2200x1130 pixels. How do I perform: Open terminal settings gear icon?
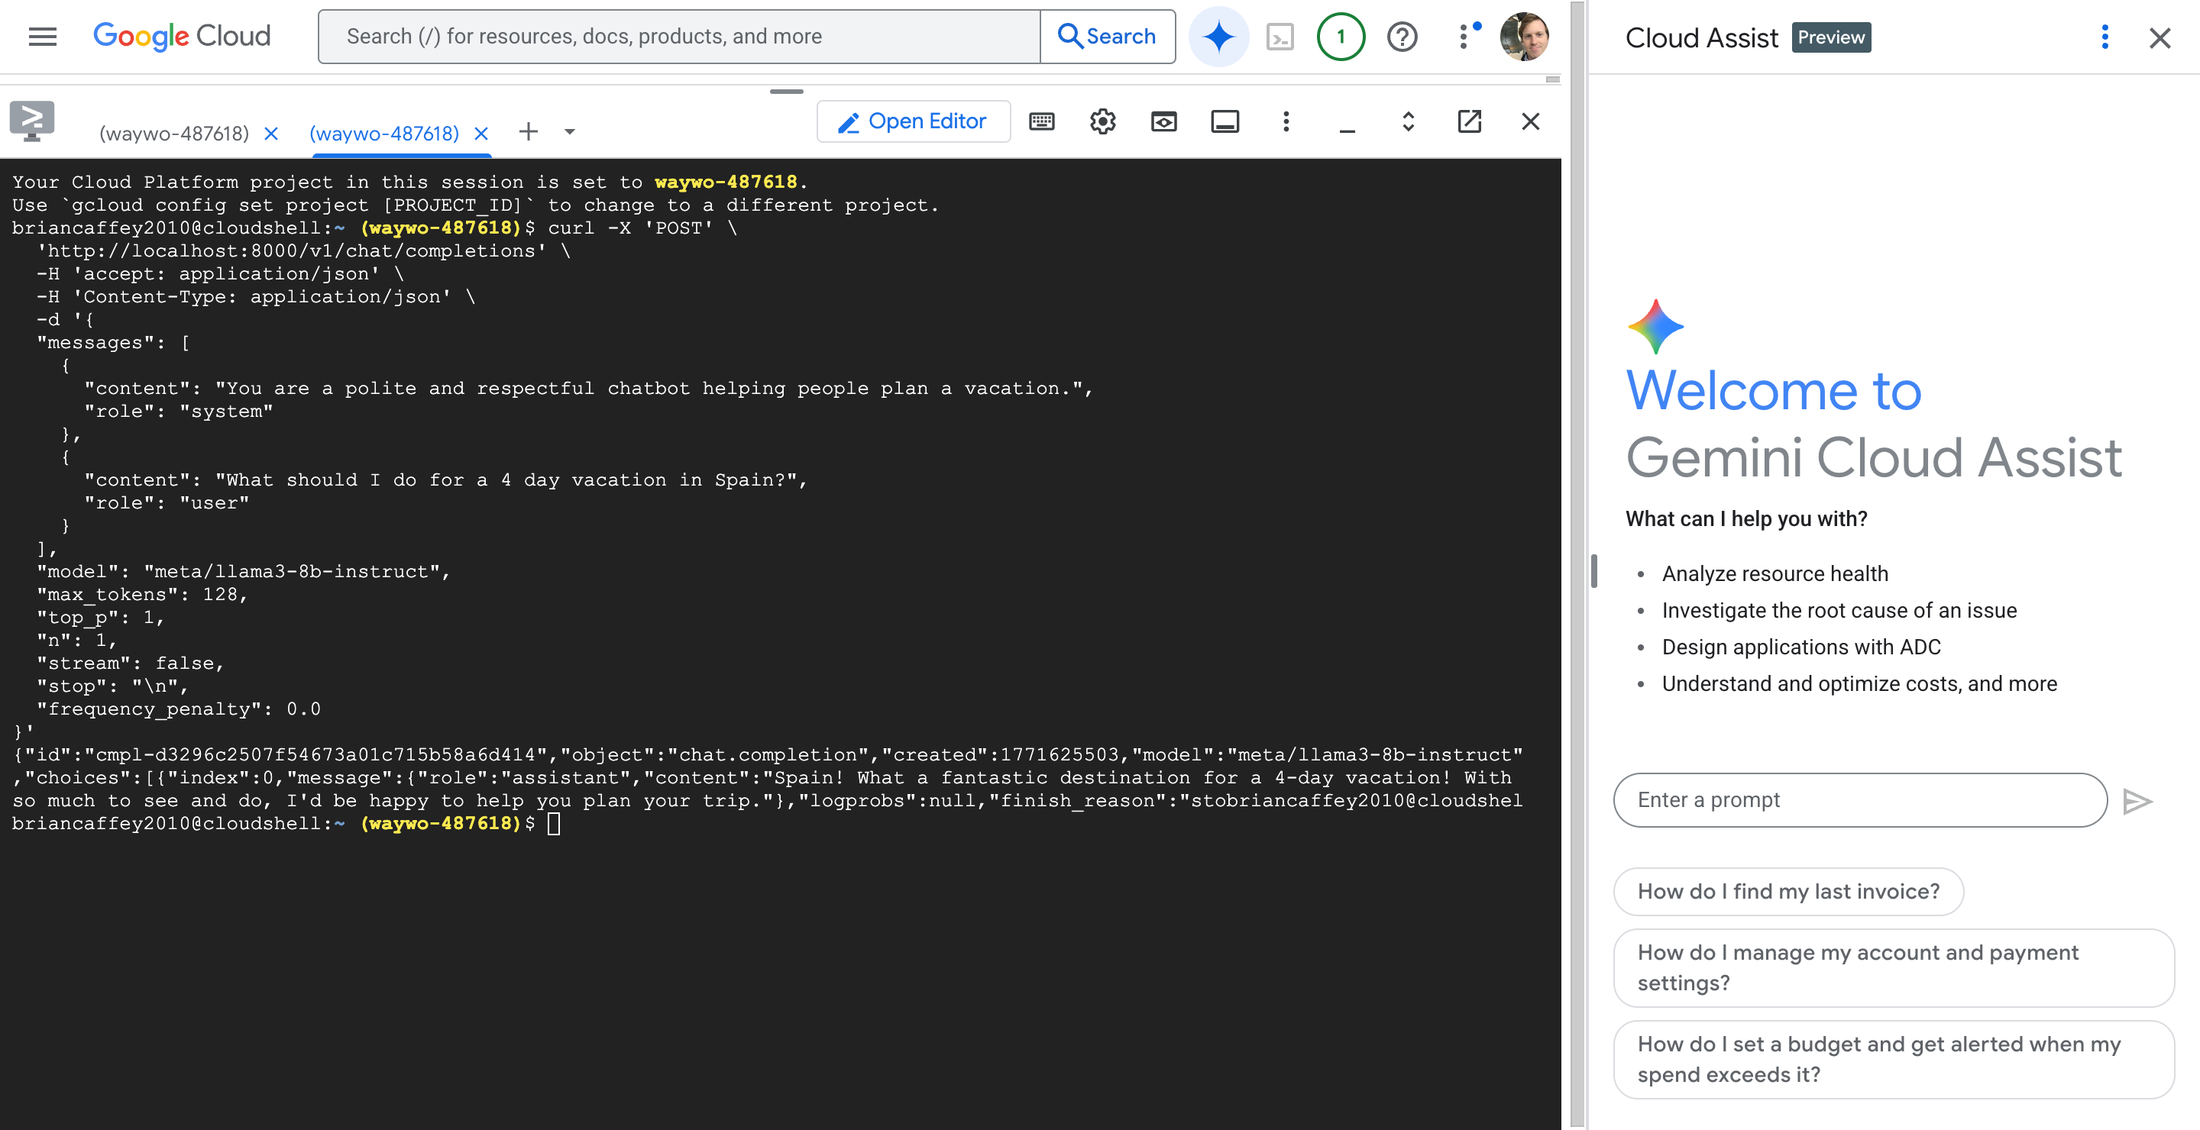[1102, 121]
